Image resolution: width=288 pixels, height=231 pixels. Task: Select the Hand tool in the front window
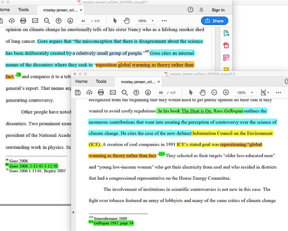coord(202,92)
